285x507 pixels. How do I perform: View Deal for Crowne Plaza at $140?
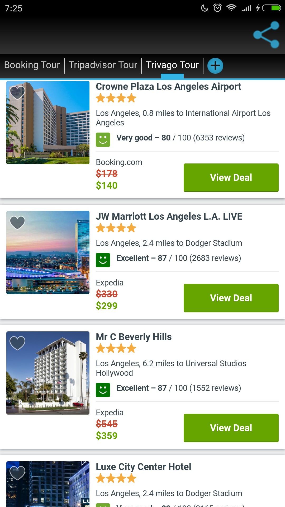(x=231, y=177)
